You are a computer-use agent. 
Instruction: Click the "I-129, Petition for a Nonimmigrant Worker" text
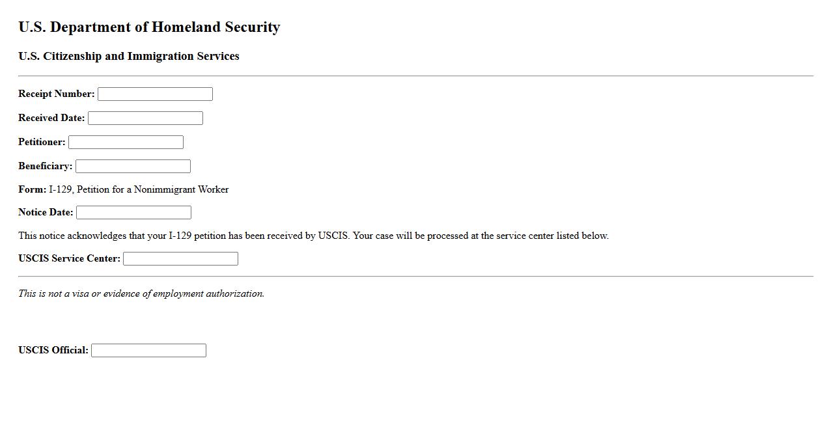pos(139,190)
